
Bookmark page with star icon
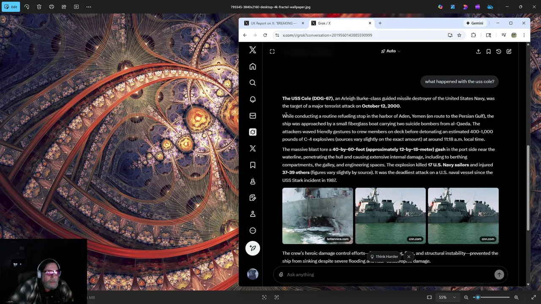pos(459,35)
